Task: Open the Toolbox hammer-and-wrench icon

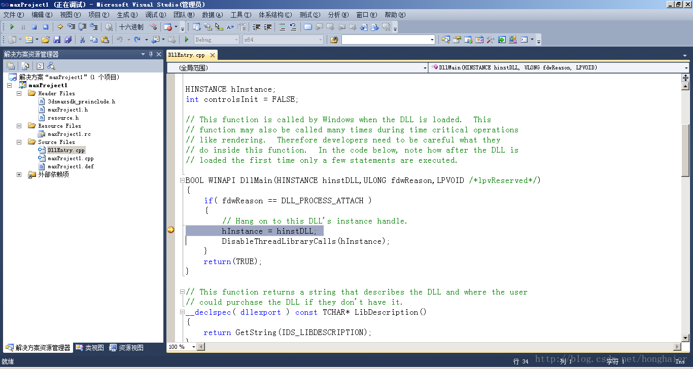Action: click(491, 40)
